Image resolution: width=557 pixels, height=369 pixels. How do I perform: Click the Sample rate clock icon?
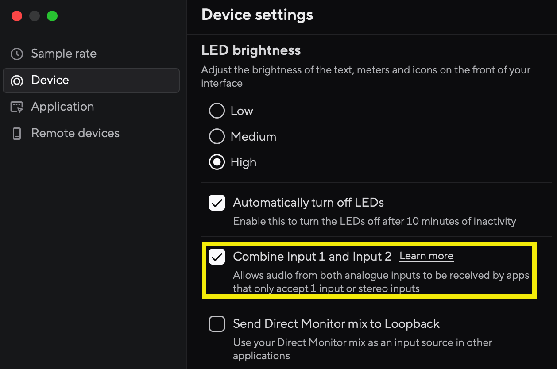click(x=17, y=54)
